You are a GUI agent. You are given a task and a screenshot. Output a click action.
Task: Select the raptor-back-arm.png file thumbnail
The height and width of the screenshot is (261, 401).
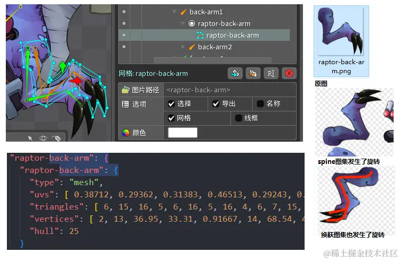coord(341,31)
